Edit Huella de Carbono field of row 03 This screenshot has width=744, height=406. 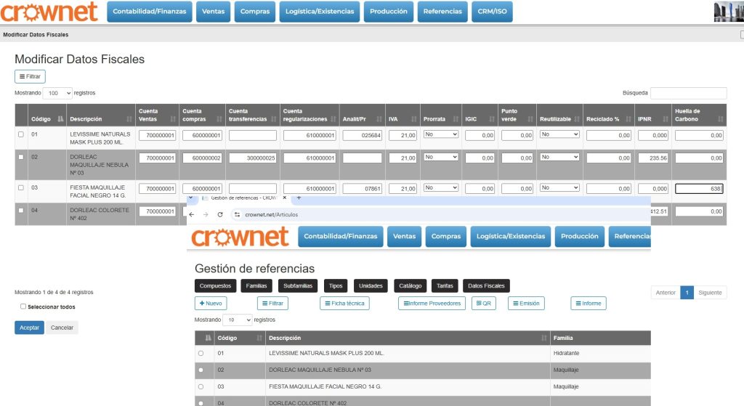tap(699, 189)
